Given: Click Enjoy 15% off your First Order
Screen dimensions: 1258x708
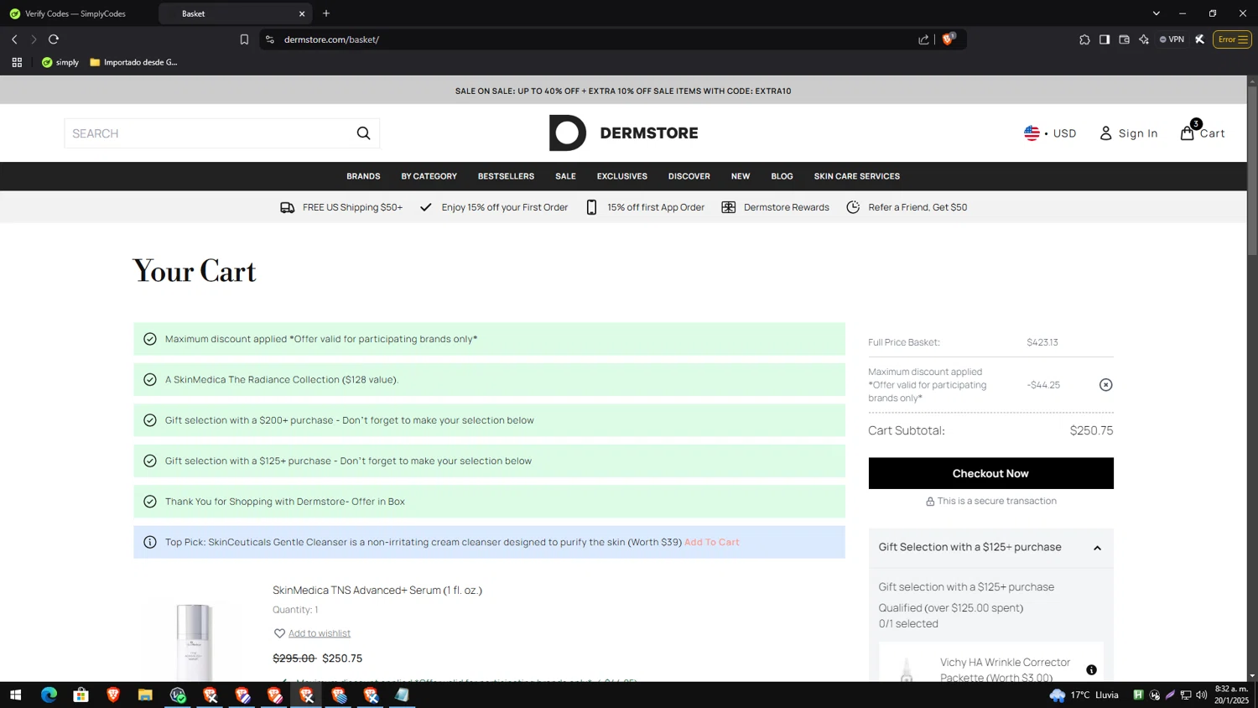Looking at the screenshot, I should click(x=494, y=207).
